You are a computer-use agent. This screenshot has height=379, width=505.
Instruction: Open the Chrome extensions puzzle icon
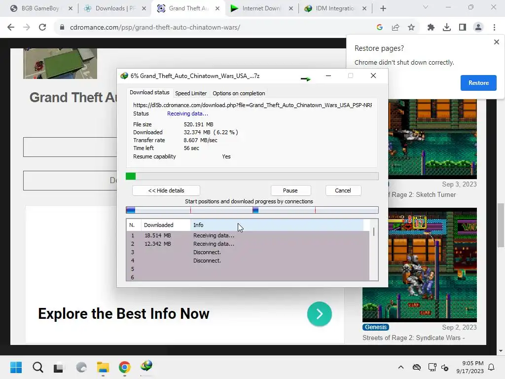click(431, 28)
